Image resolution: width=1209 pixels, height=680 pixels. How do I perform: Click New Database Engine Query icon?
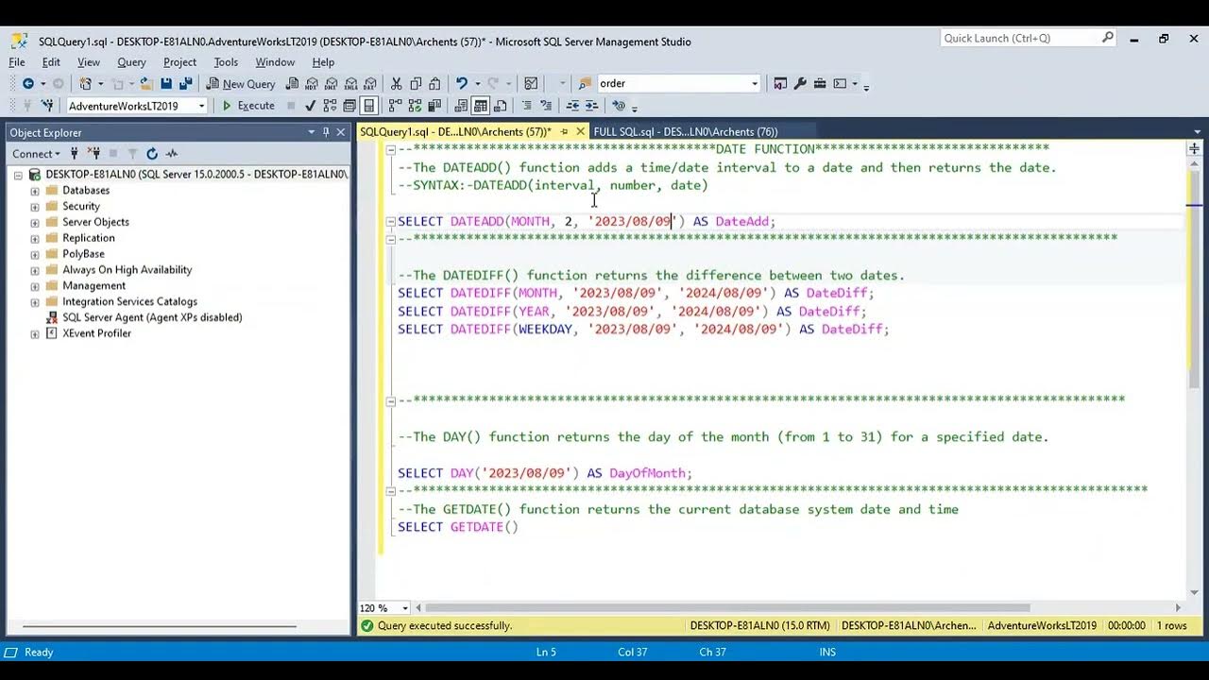coord(293,83)
